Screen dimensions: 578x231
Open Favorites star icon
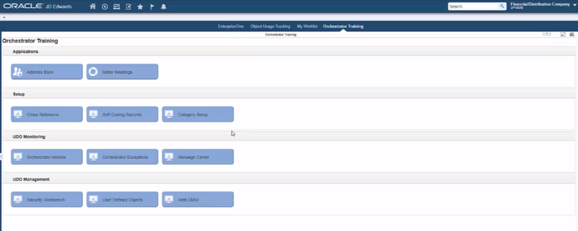[140, 7]
